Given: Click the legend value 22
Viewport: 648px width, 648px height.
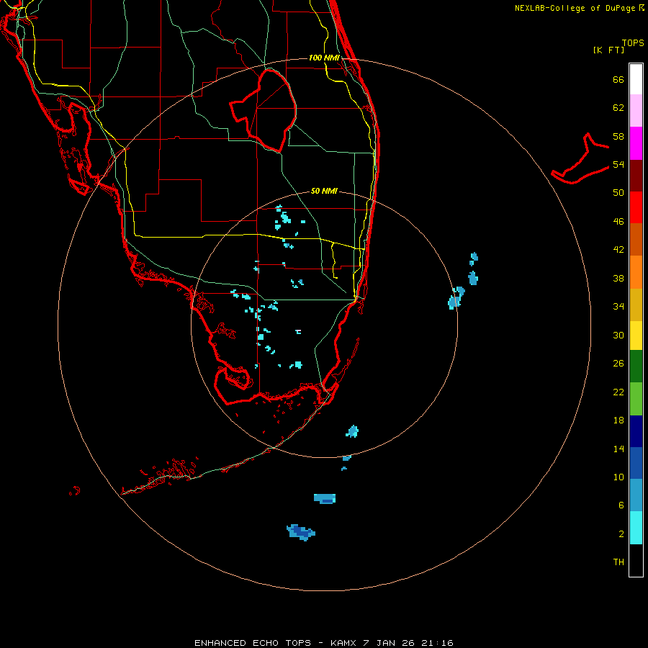Looking at the screenshot, I should click(618, 392).
